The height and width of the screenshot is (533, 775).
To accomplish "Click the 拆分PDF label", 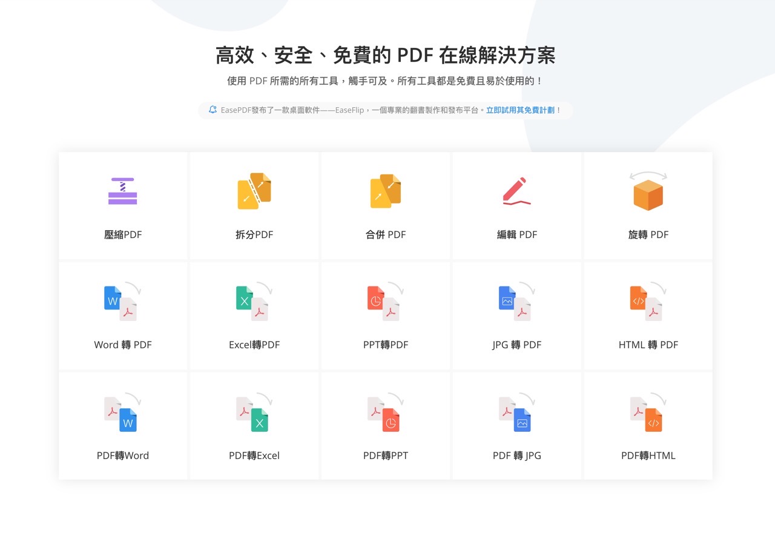I will coord(254,234).
